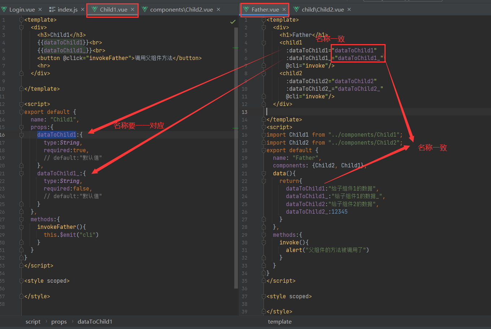Click the 'alert(' line in Father.vue

[327, 250]
